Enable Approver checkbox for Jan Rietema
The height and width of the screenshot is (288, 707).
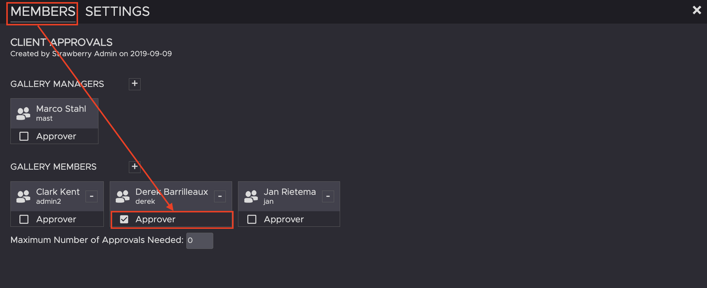click(x=252, y=219)
